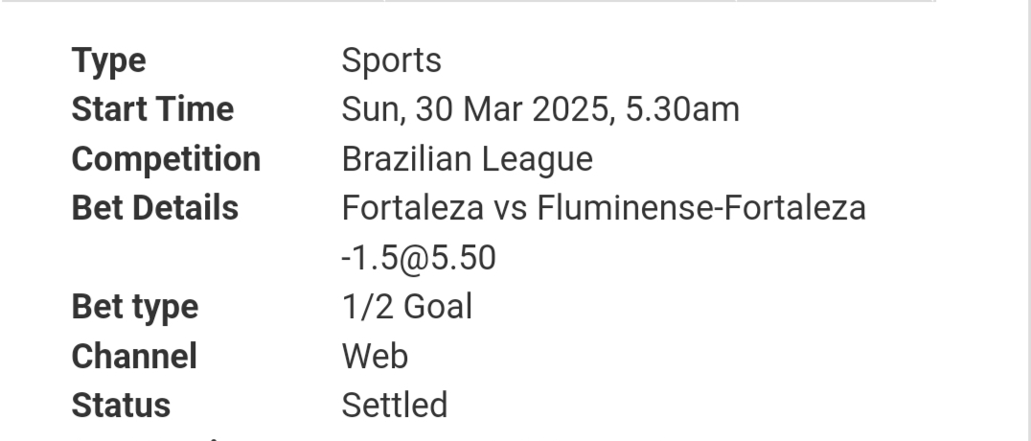Click the 'Status' field label
This screenshot has width=1031, height=441.
pos(121,406)
